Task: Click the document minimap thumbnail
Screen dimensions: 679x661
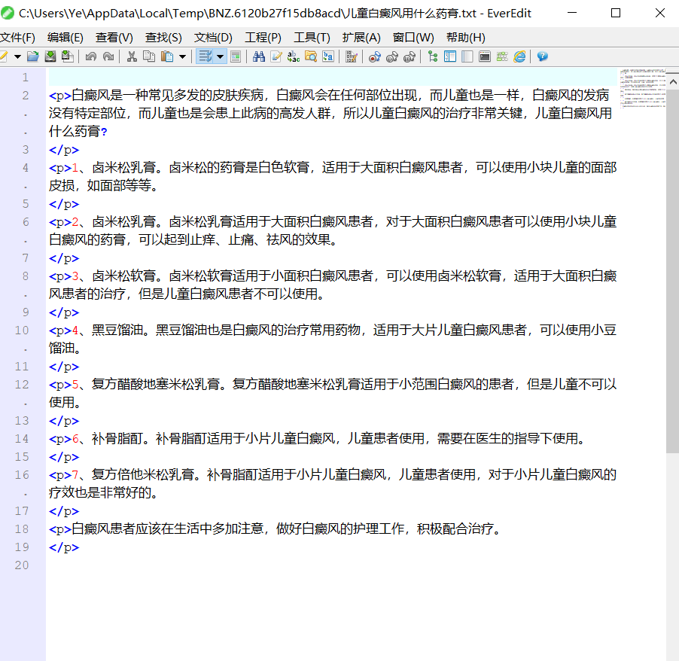Action: point(643,88)
